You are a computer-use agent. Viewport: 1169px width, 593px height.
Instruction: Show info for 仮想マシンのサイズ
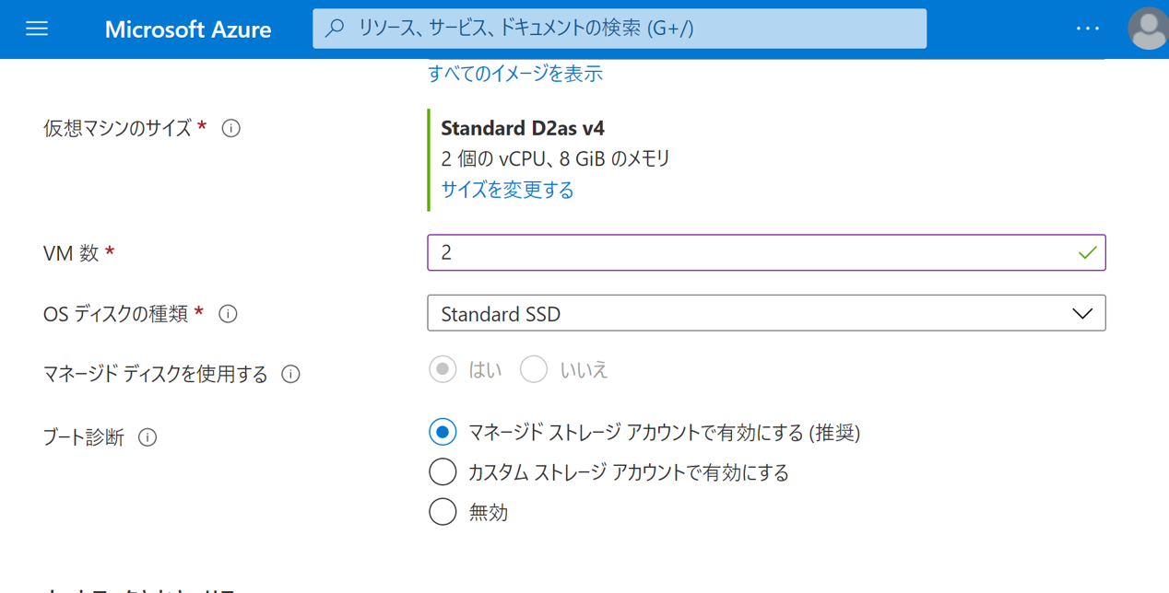pos(231,129)
